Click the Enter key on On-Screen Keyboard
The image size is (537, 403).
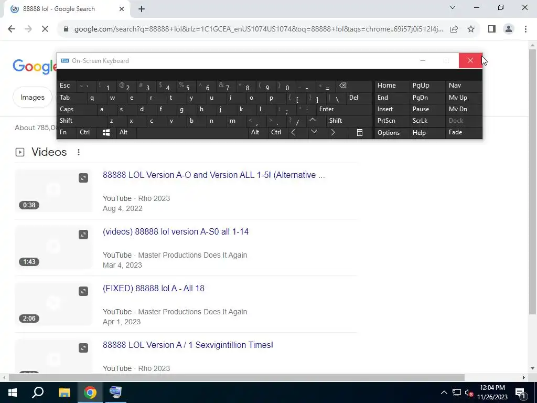(344, 109)
